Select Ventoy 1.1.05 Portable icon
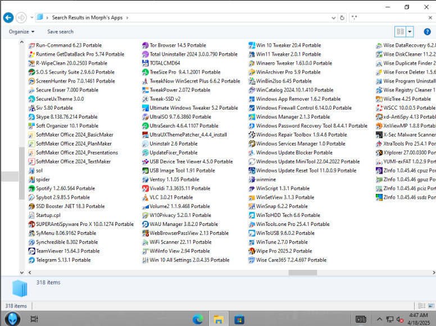 pos(145,179)
